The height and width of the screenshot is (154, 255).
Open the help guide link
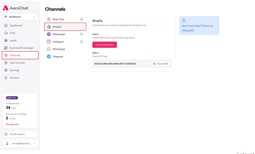(188, 30)
